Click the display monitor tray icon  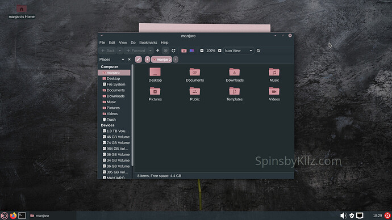point(360,215)
